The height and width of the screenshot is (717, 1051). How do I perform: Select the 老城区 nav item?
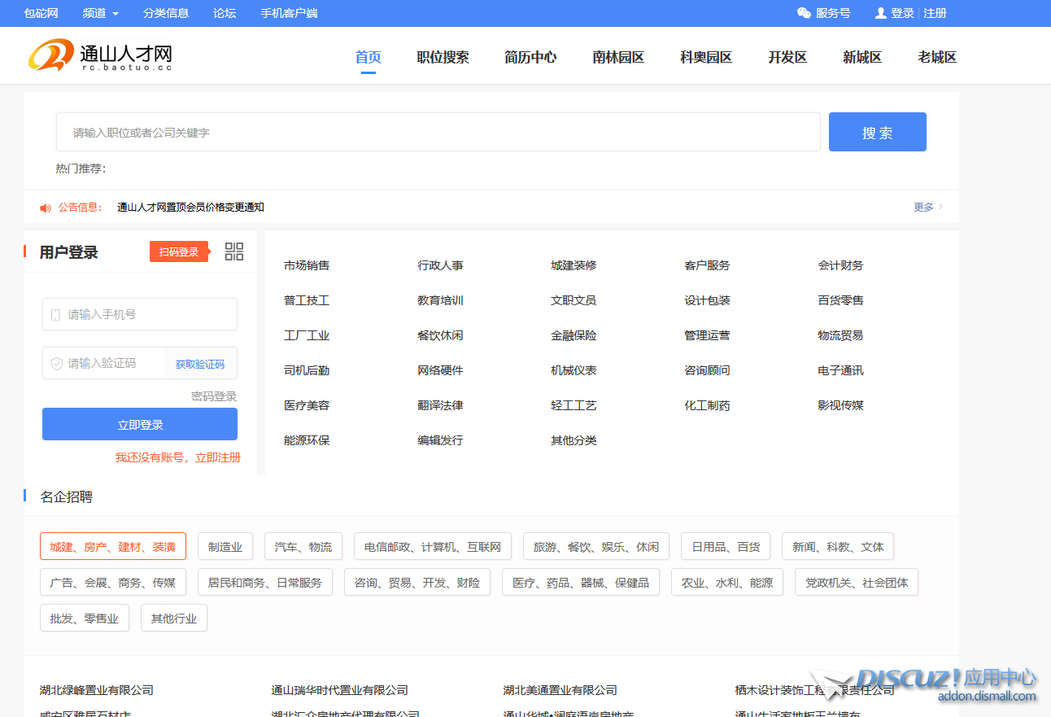(937, 57)
